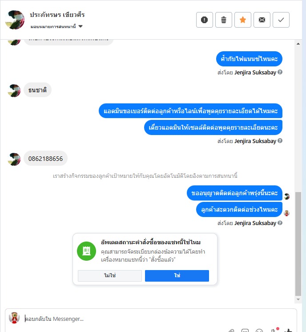Mark conversation done with checkmark button
This screenshot has width=306, height=332.
pyautogui.click(x=281, y=20)
